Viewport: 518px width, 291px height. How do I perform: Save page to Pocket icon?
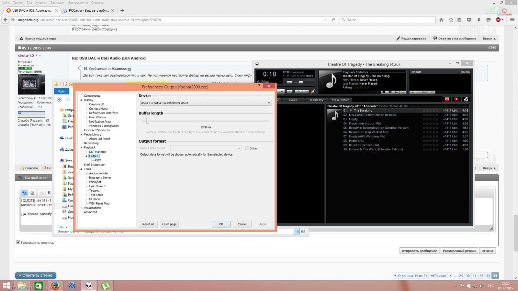click(x=469, y=20)
